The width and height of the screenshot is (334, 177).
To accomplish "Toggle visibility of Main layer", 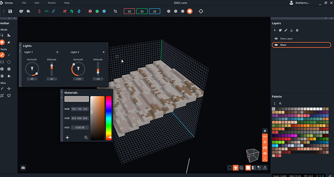I will pyautogui.click(x=276, y=45).
